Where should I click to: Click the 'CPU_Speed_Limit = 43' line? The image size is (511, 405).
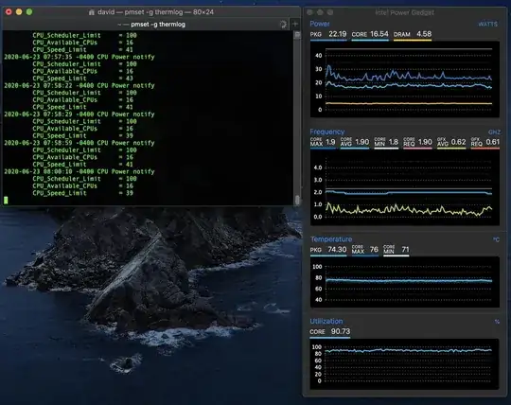(x=82, y=79)
